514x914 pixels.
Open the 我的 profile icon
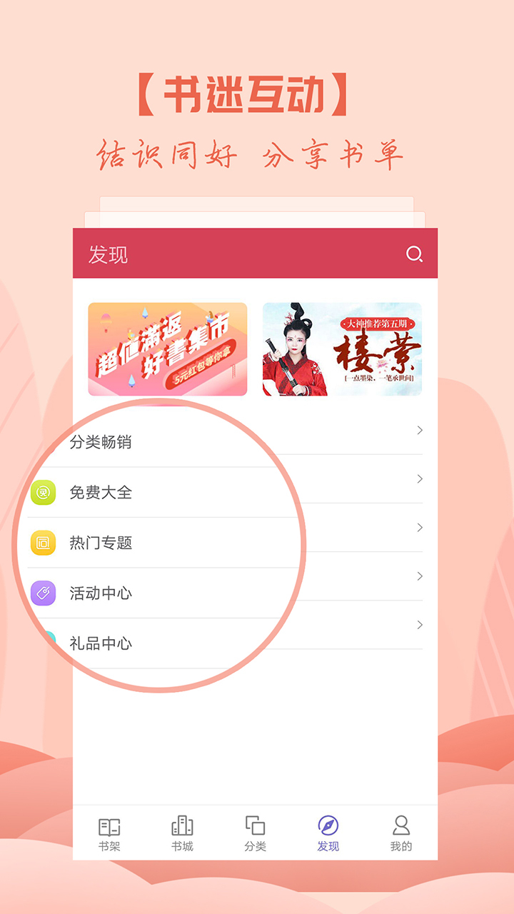click(x=401, y=826)
